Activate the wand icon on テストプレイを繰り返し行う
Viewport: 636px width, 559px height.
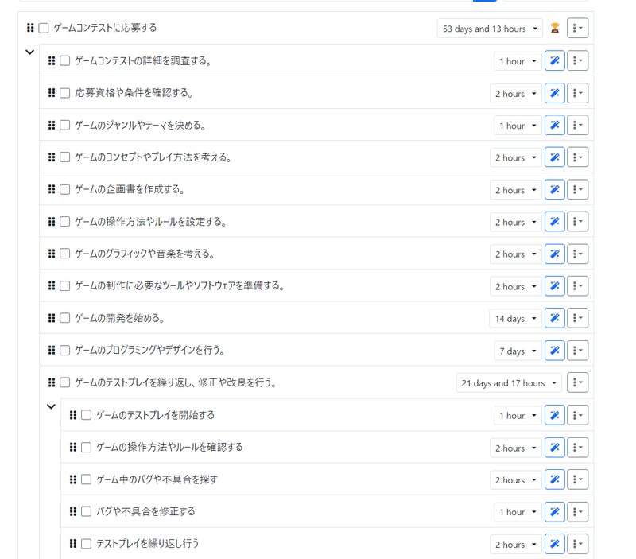(554, 544)
